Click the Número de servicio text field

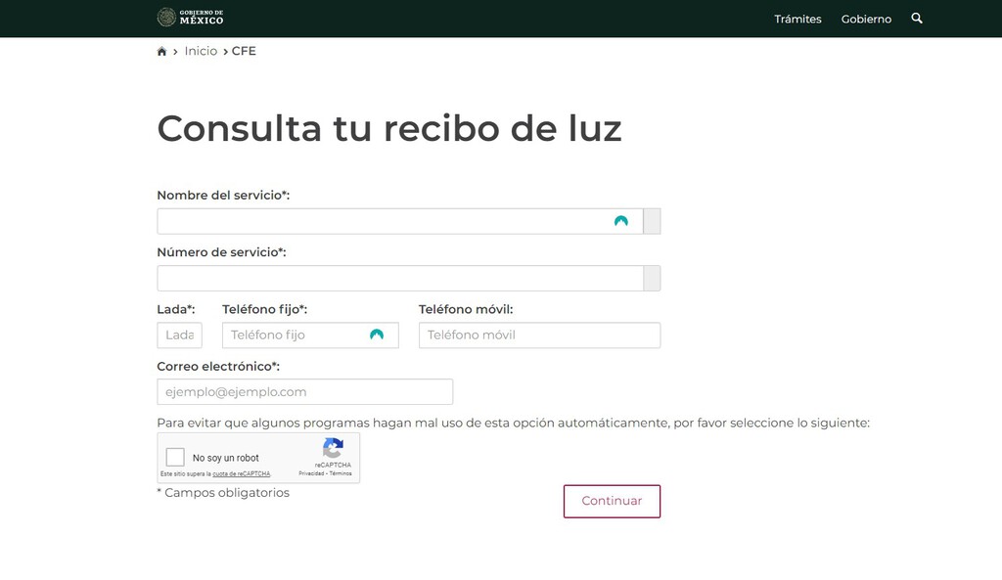[391, 277]
